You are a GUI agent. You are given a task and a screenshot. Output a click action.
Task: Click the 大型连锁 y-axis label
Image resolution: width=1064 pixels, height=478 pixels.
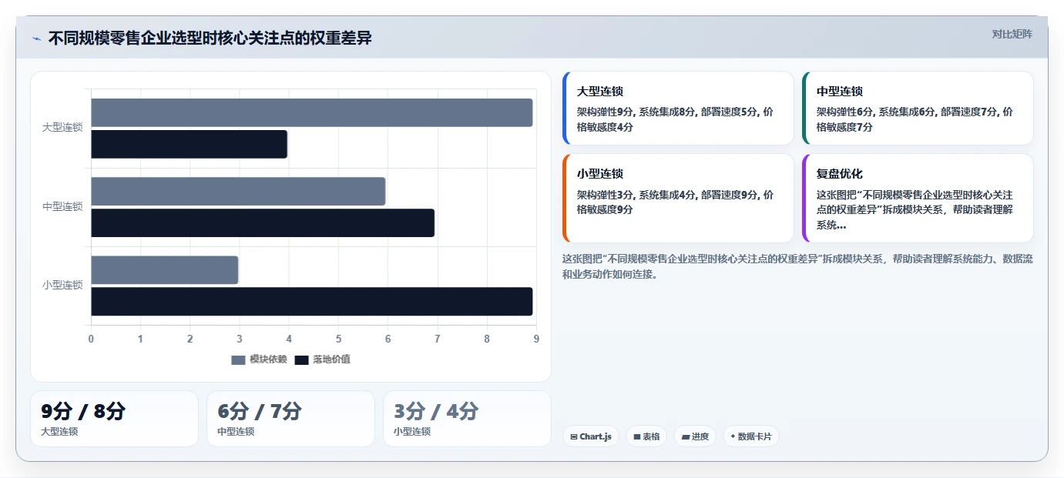tap(62, 128)
